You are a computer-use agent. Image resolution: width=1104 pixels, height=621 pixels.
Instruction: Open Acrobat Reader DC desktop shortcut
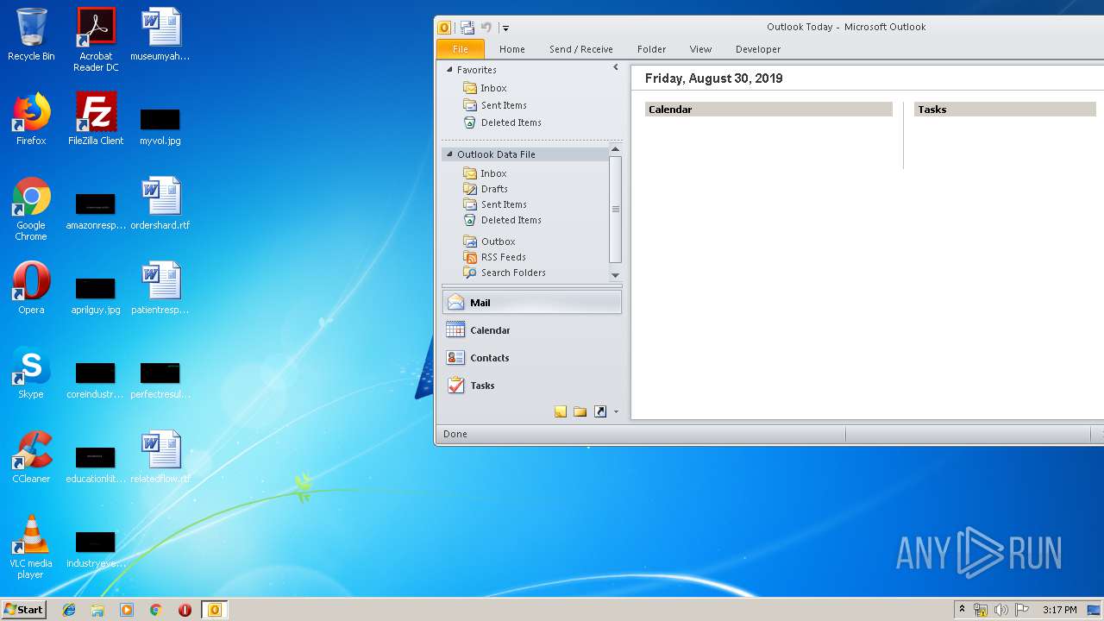[96, 40]
